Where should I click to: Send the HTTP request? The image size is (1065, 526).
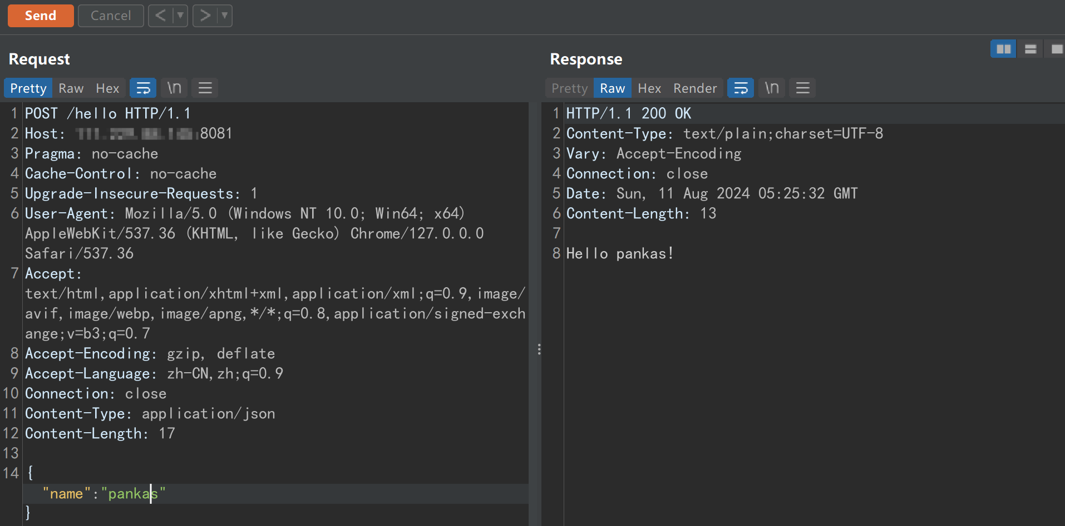40,16
